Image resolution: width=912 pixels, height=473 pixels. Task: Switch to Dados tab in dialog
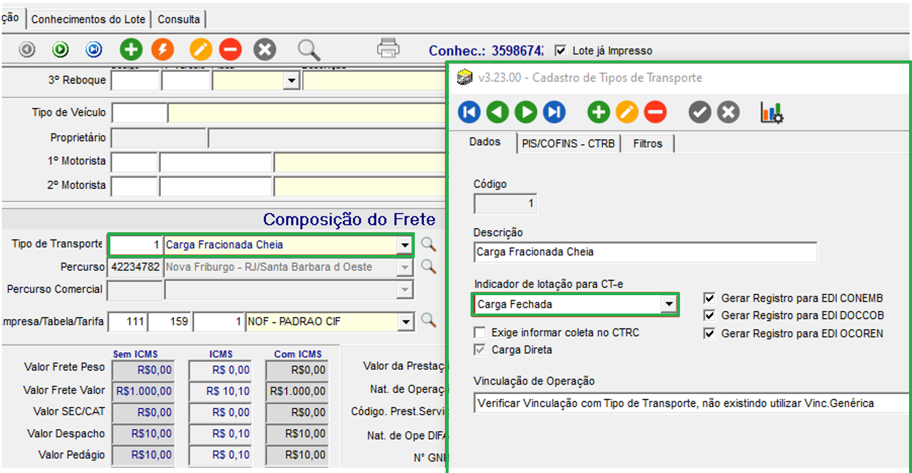[485, 142]
